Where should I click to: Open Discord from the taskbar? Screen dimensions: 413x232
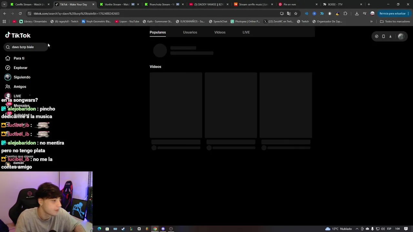coord(163,229)
